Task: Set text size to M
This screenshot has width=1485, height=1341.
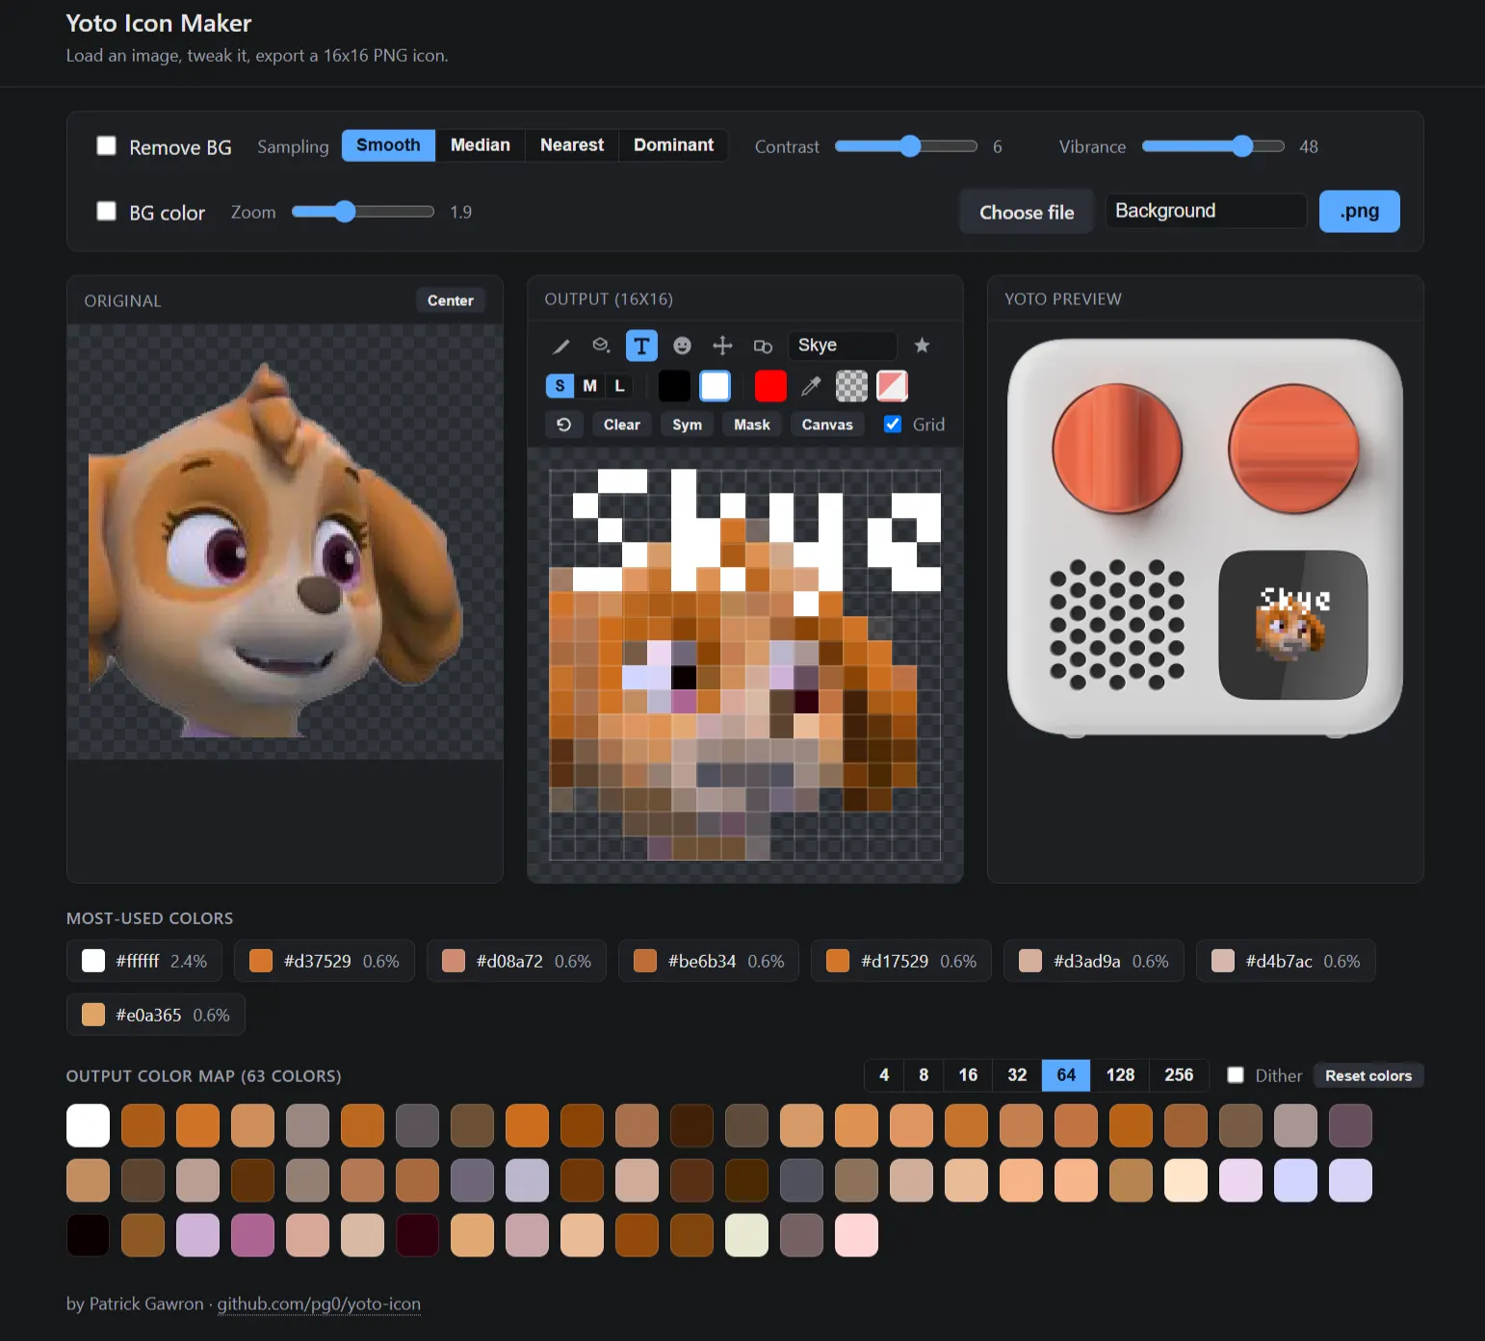Action: pos(589,386)
